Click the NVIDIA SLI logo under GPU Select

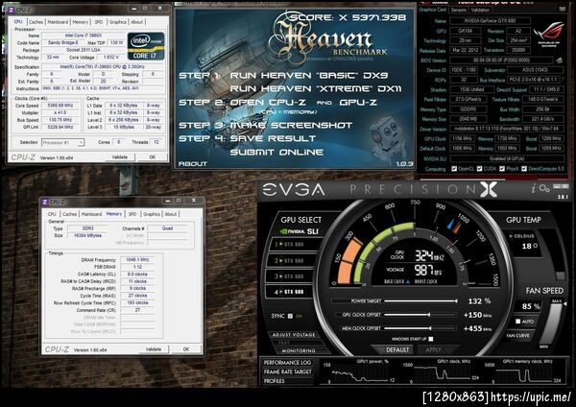(x=299, y=231)
